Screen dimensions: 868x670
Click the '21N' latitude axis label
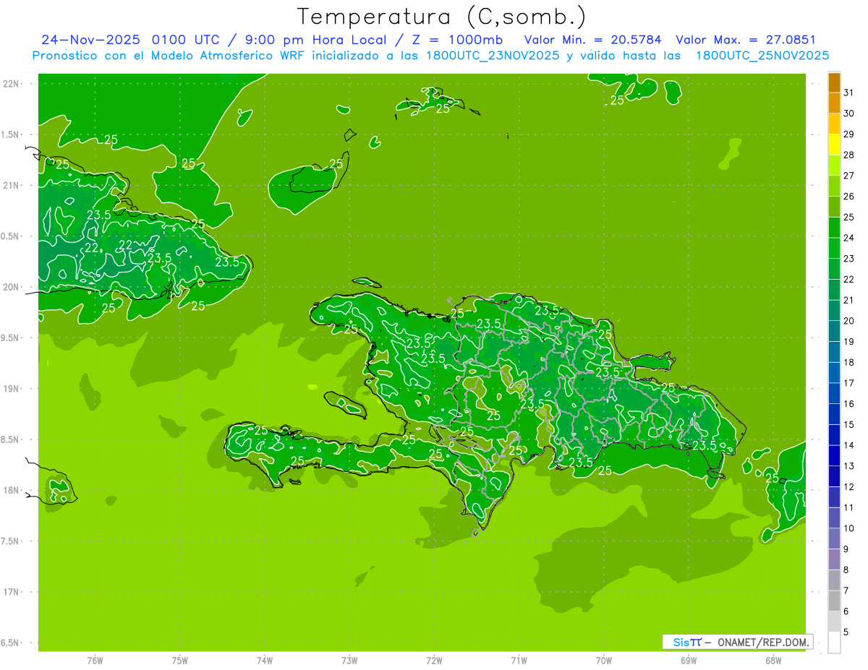click(12, 185)
